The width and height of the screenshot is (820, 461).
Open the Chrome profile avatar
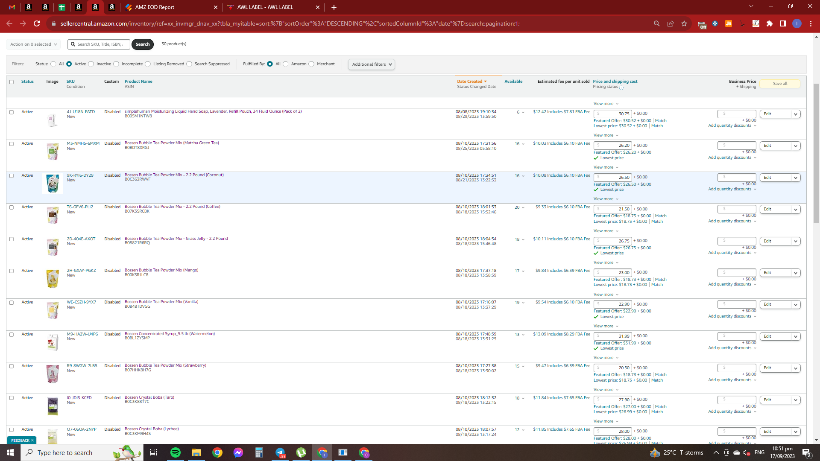tap(797, 23)
